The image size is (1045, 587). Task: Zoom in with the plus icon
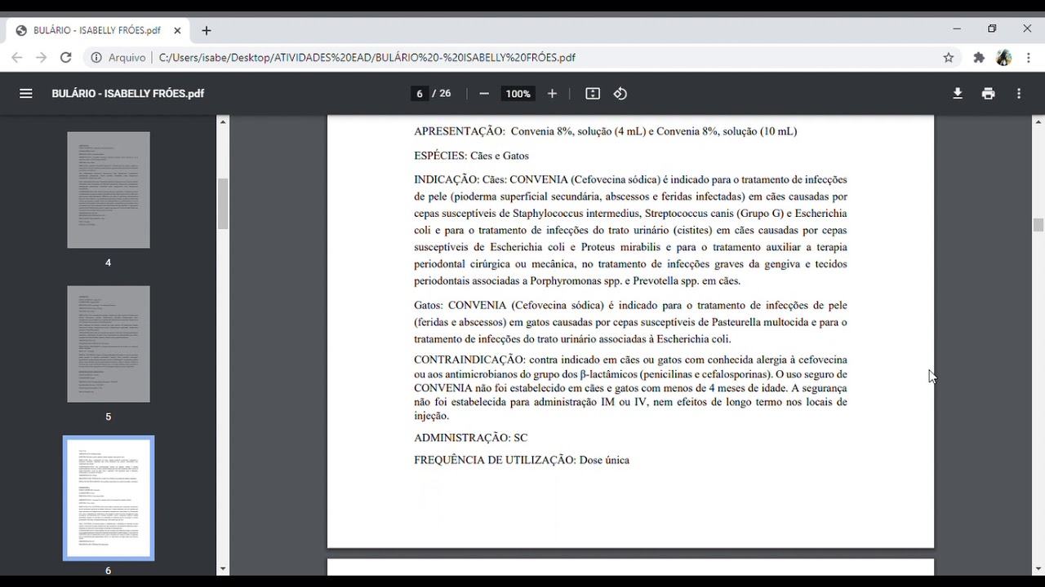pos(552,94)
